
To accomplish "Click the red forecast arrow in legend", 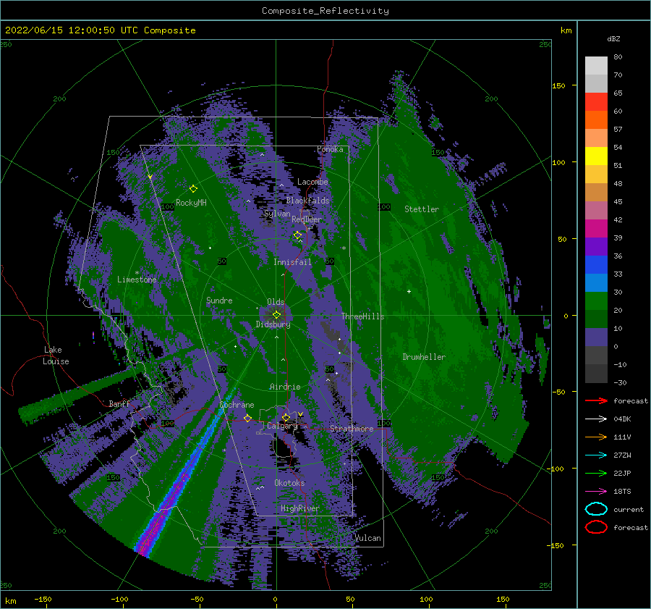I will click(x=596, y=400).
